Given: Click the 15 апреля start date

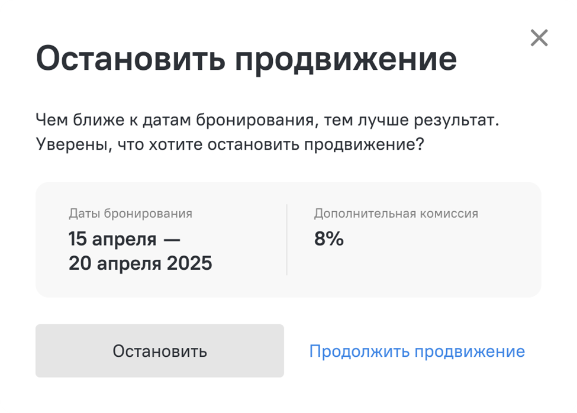Looking at the screenshot, I should (x=112, y=239).
